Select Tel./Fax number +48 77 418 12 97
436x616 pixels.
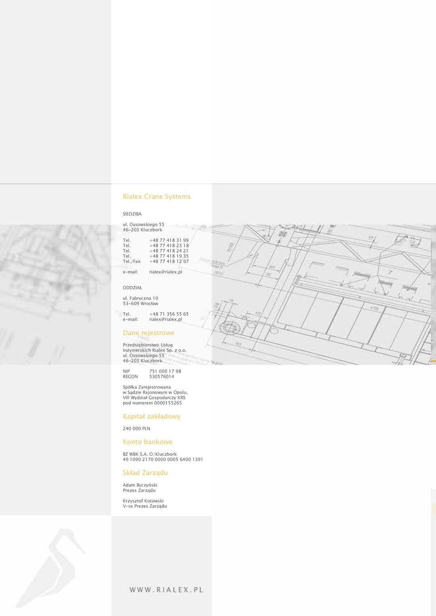169,261
